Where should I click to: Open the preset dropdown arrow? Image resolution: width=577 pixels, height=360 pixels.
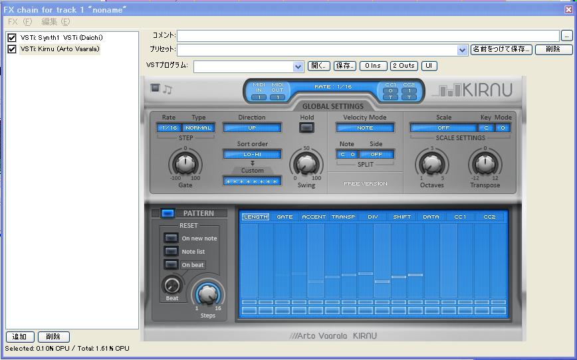click(x=462, y=50)
